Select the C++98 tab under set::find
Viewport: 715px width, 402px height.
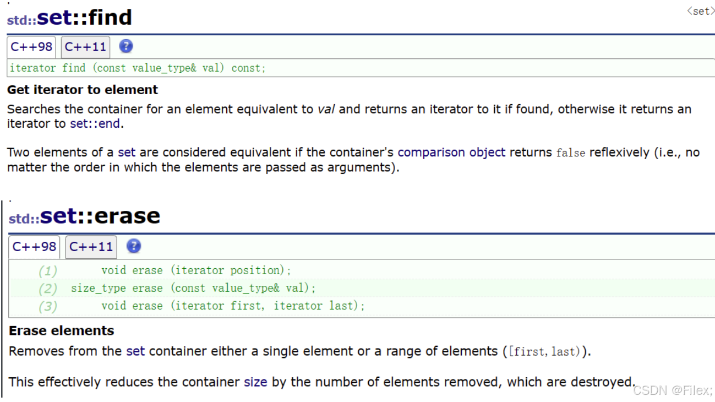31,47
